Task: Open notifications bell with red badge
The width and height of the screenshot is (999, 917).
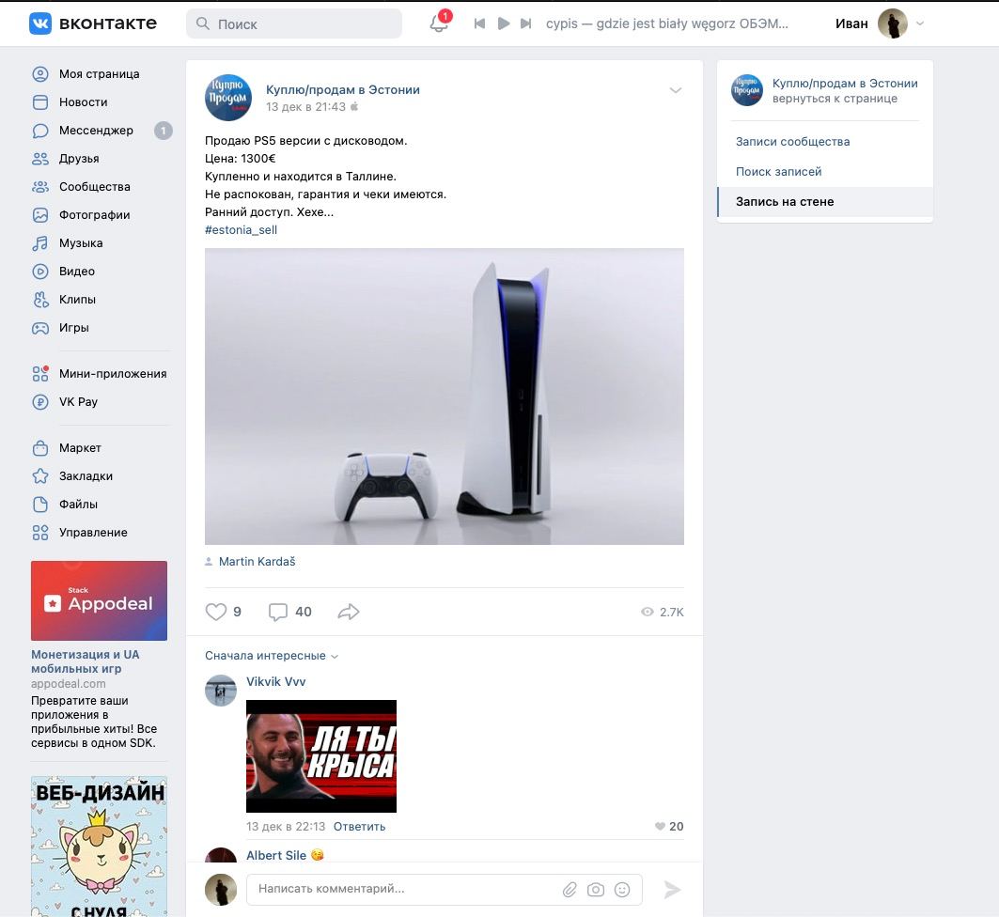Action: pos(440,23)
